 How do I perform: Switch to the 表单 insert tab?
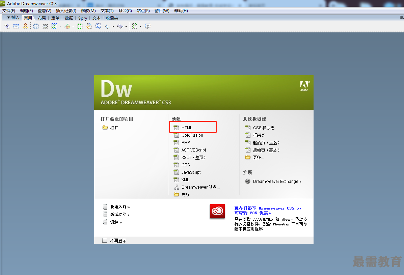coord(55,18)
